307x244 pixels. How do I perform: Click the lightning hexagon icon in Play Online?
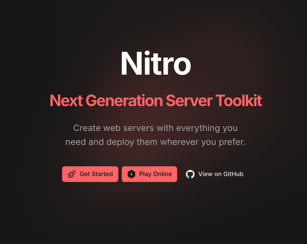click(x=131, y=174)
